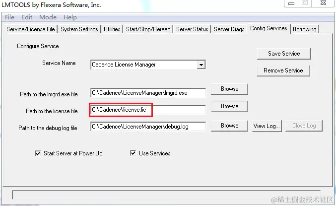The width and height of the screenshot is (336, 206).
Task: Click the Configure Service heading text
Action: [x=38, y=46]
